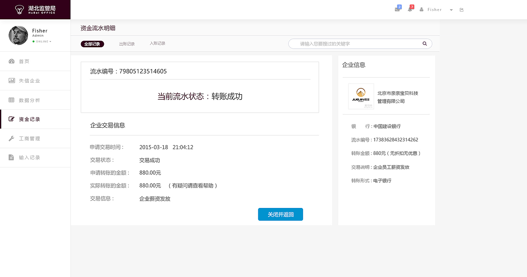Click the JUEJIN company logo thumbnail
The width and height of the screenshot is (527, 277).
click(x=361, y=96)
